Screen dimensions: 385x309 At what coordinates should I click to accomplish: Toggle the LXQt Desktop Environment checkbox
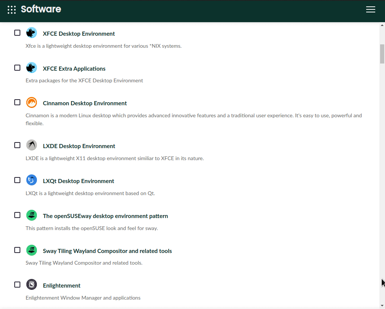point(17,180)
